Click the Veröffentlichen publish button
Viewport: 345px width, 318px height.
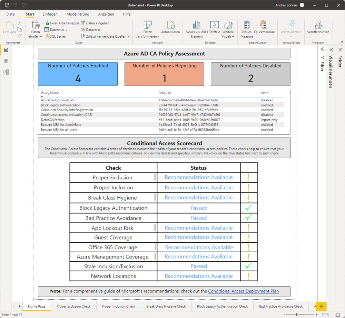tap(318, 28)
